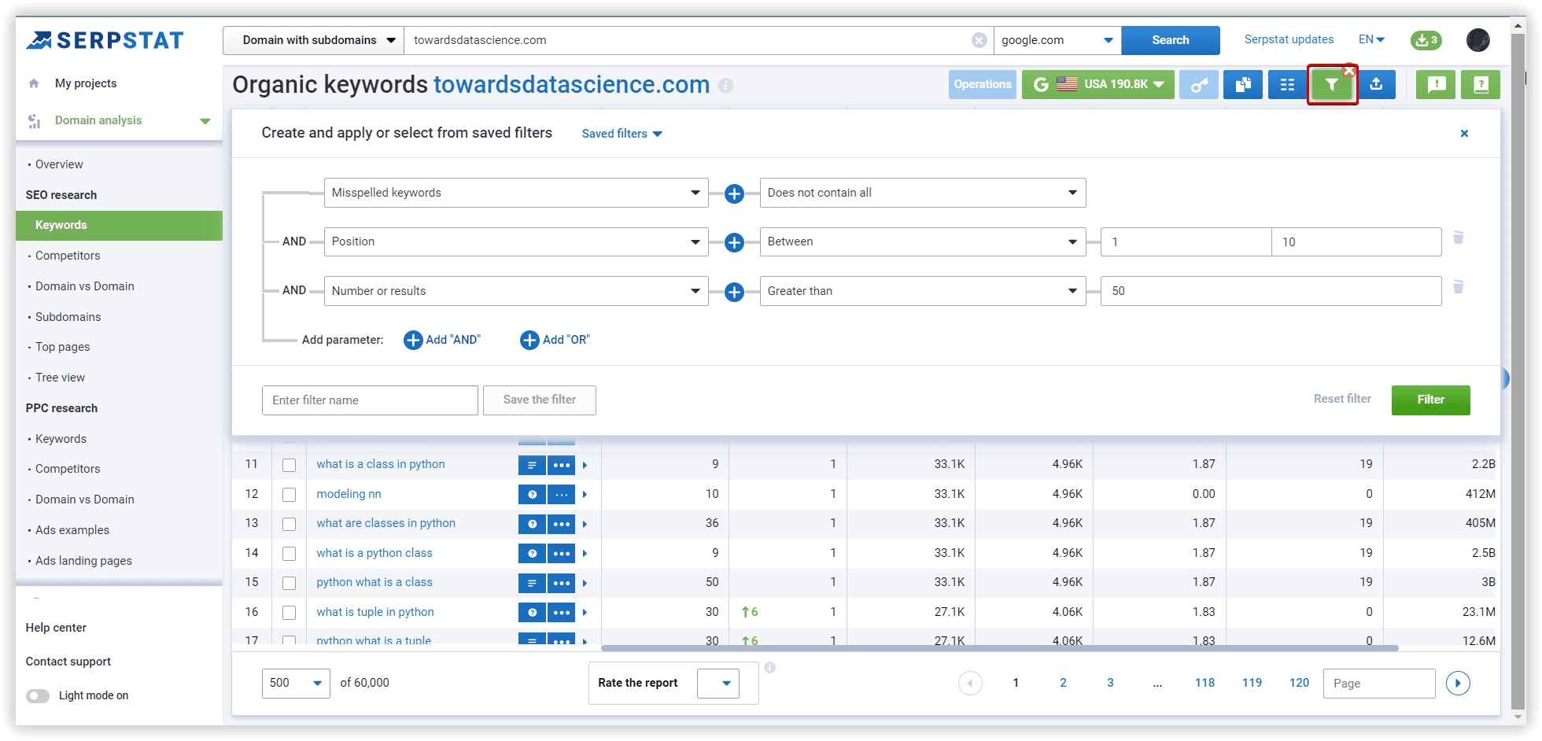Click the 'Enter filter name' field
The height and width of the screenshot is (741, 1542).
click(370, 400)
